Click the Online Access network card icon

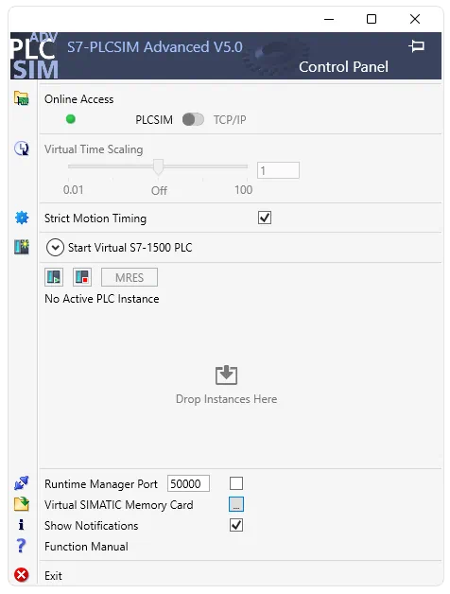coord(22,98)
